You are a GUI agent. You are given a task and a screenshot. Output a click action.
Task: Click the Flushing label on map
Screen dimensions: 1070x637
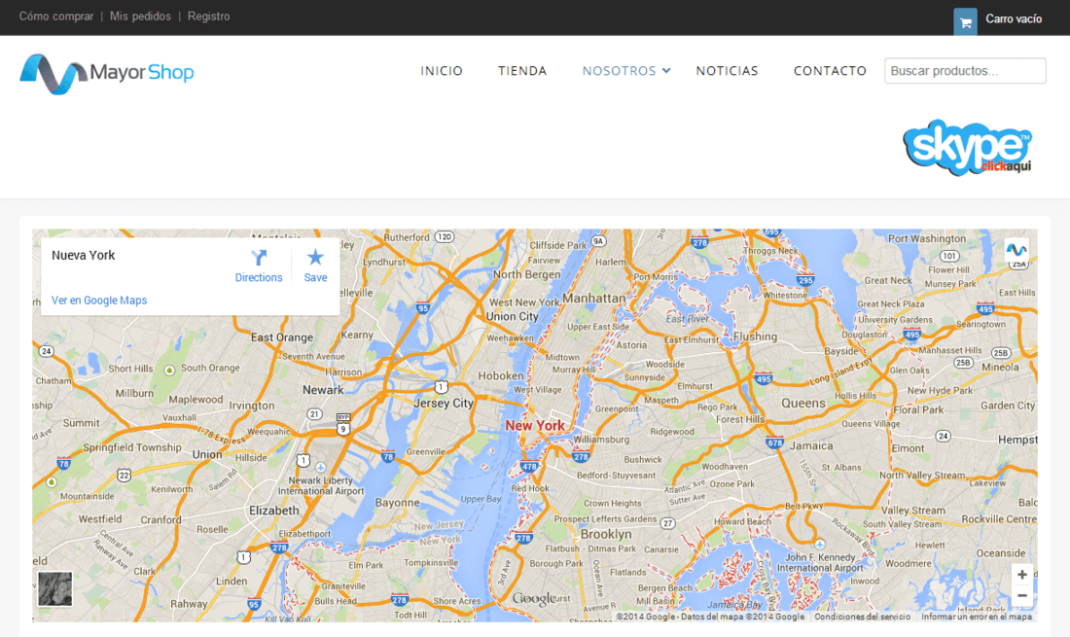(x=756, y=336)
